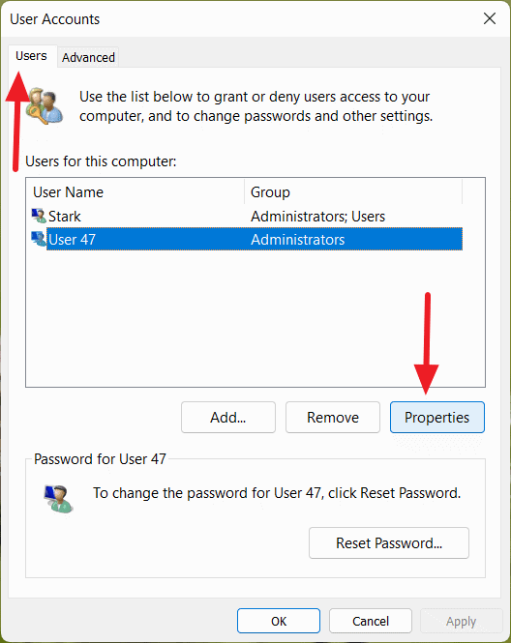Image resolution: width=511 pixels, height=643 pixels.
Task: Click the greyed-out Apply button
Action: click(462, 621)
